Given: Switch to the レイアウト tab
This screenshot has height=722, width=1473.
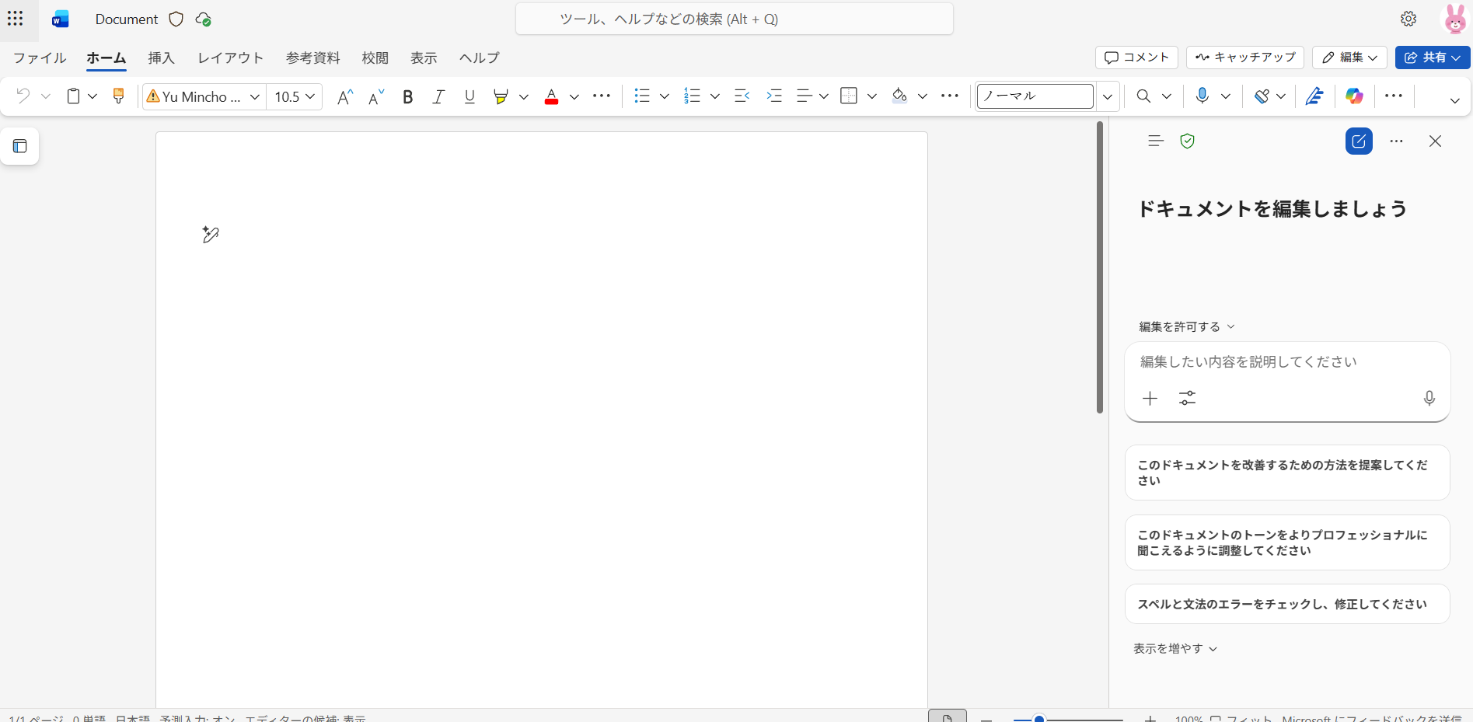Looking at the screenshot, I should pos(230,58).
